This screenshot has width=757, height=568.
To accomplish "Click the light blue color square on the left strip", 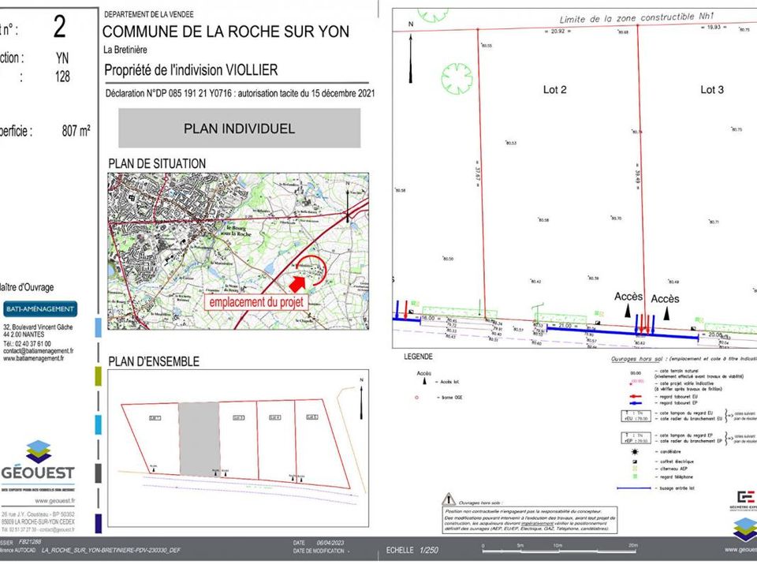I will [x=98, y=327].
